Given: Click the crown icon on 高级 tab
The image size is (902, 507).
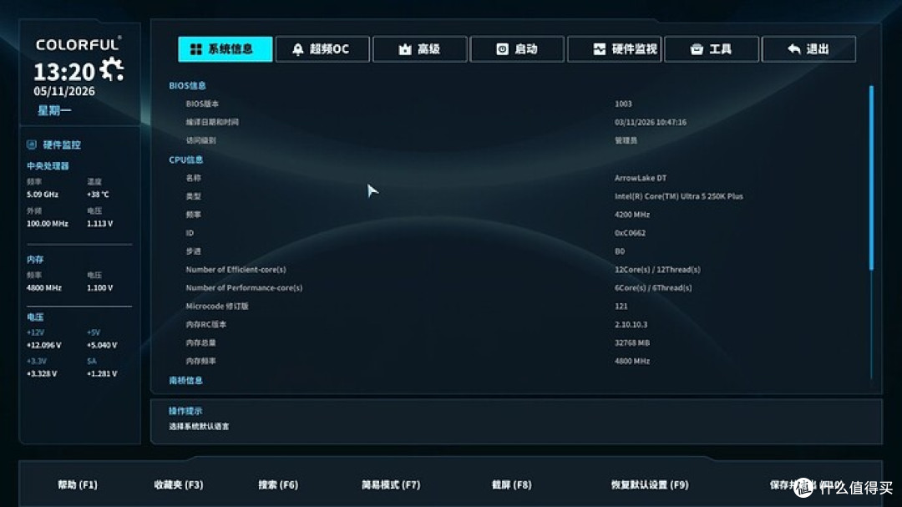Looking at the screenshot, I should pos(405,49).
